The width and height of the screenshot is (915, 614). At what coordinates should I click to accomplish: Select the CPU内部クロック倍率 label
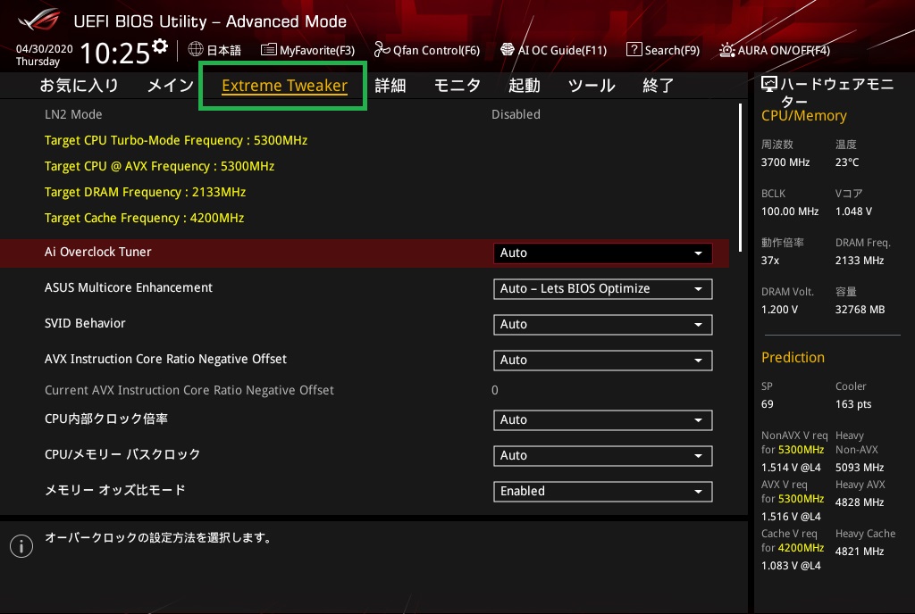106,419
